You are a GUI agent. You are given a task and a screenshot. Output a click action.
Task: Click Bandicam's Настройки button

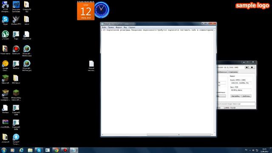(235, 96)
